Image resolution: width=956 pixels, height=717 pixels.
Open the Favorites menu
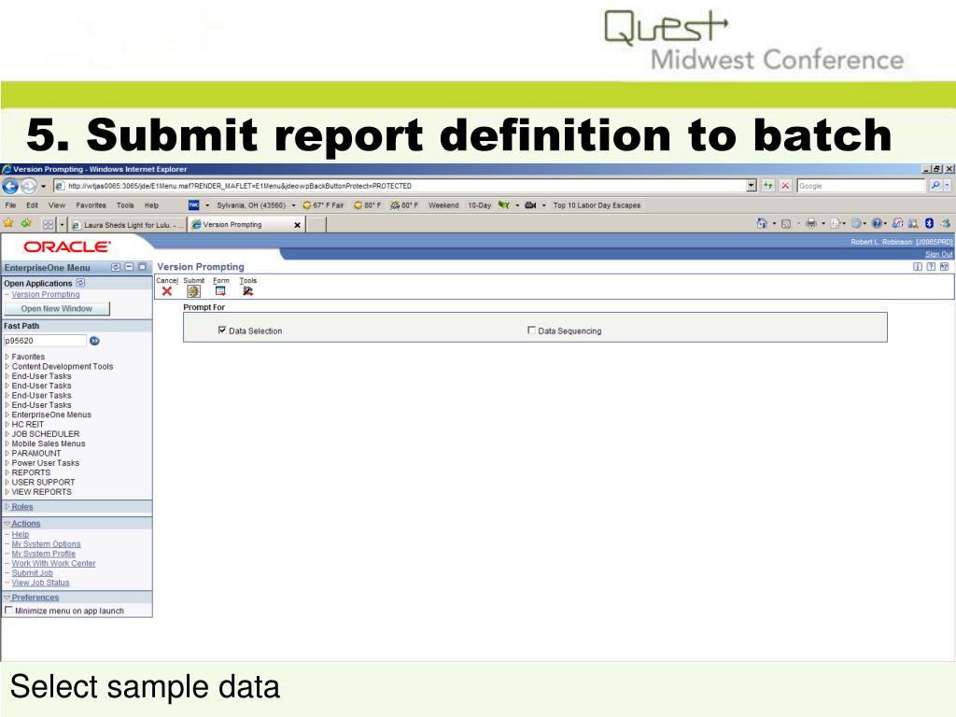coord(91,205)
